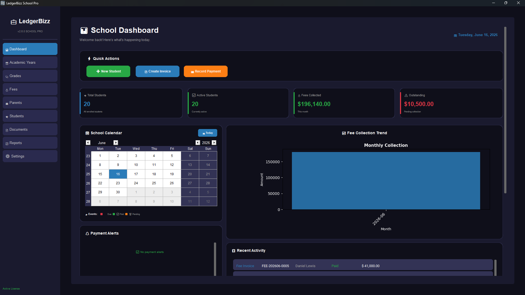Click the School Calendar title icon

click(87, 133)
